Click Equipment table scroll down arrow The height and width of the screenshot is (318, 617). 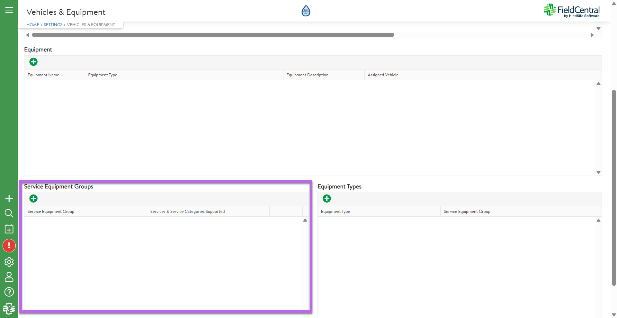598,172
